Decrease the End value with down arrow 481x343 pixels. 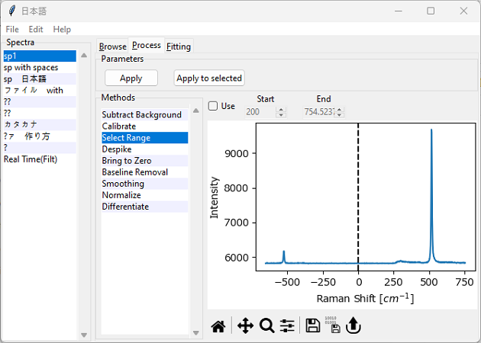pos(340,115)
